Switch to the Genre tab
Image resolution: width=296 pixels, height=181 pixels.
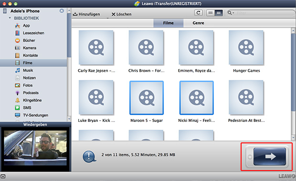coord(198,23)
